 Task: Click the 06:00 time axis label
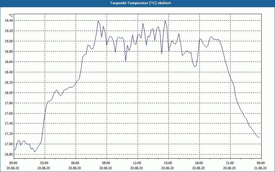76,163
